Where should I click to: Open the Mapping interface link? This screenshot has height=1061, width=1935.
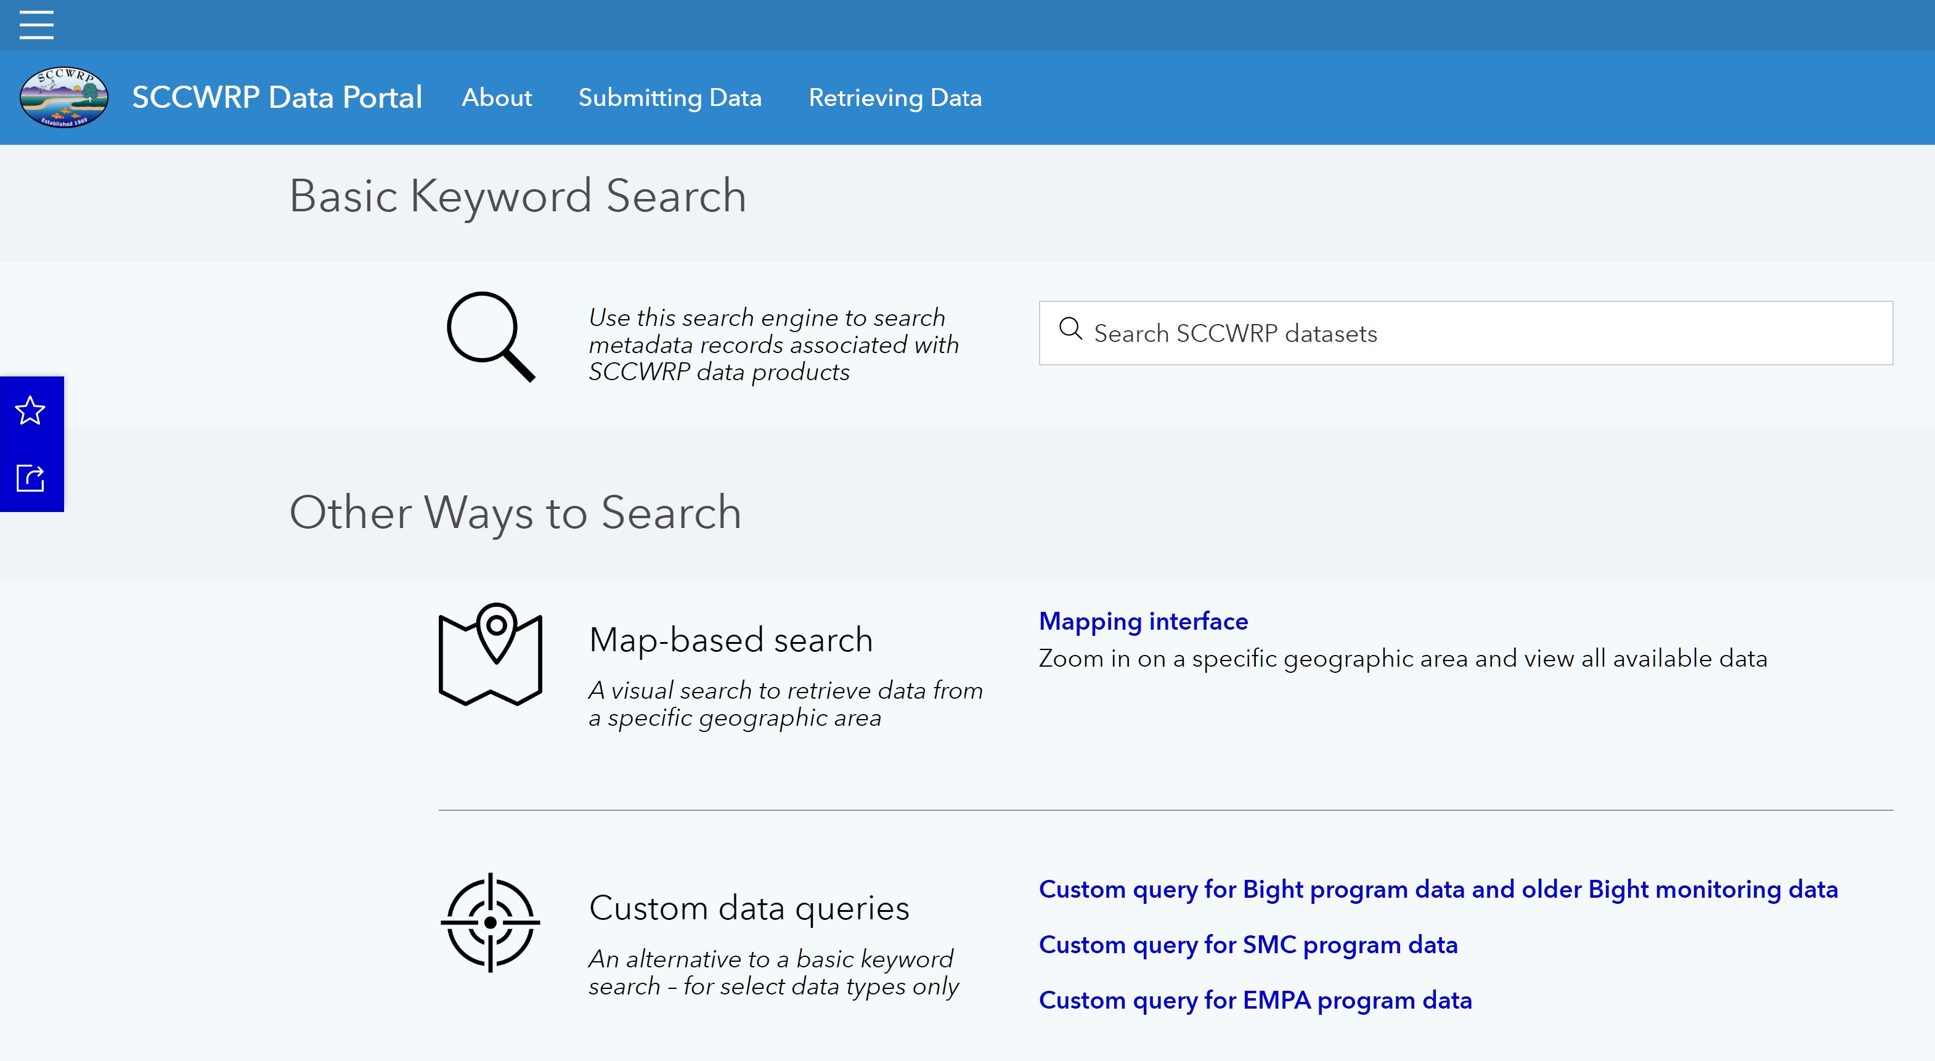pos(1143,621)
